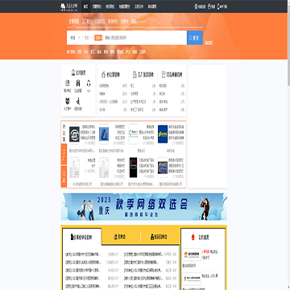Click the walking figure icon in the services panel

(78, 101)
